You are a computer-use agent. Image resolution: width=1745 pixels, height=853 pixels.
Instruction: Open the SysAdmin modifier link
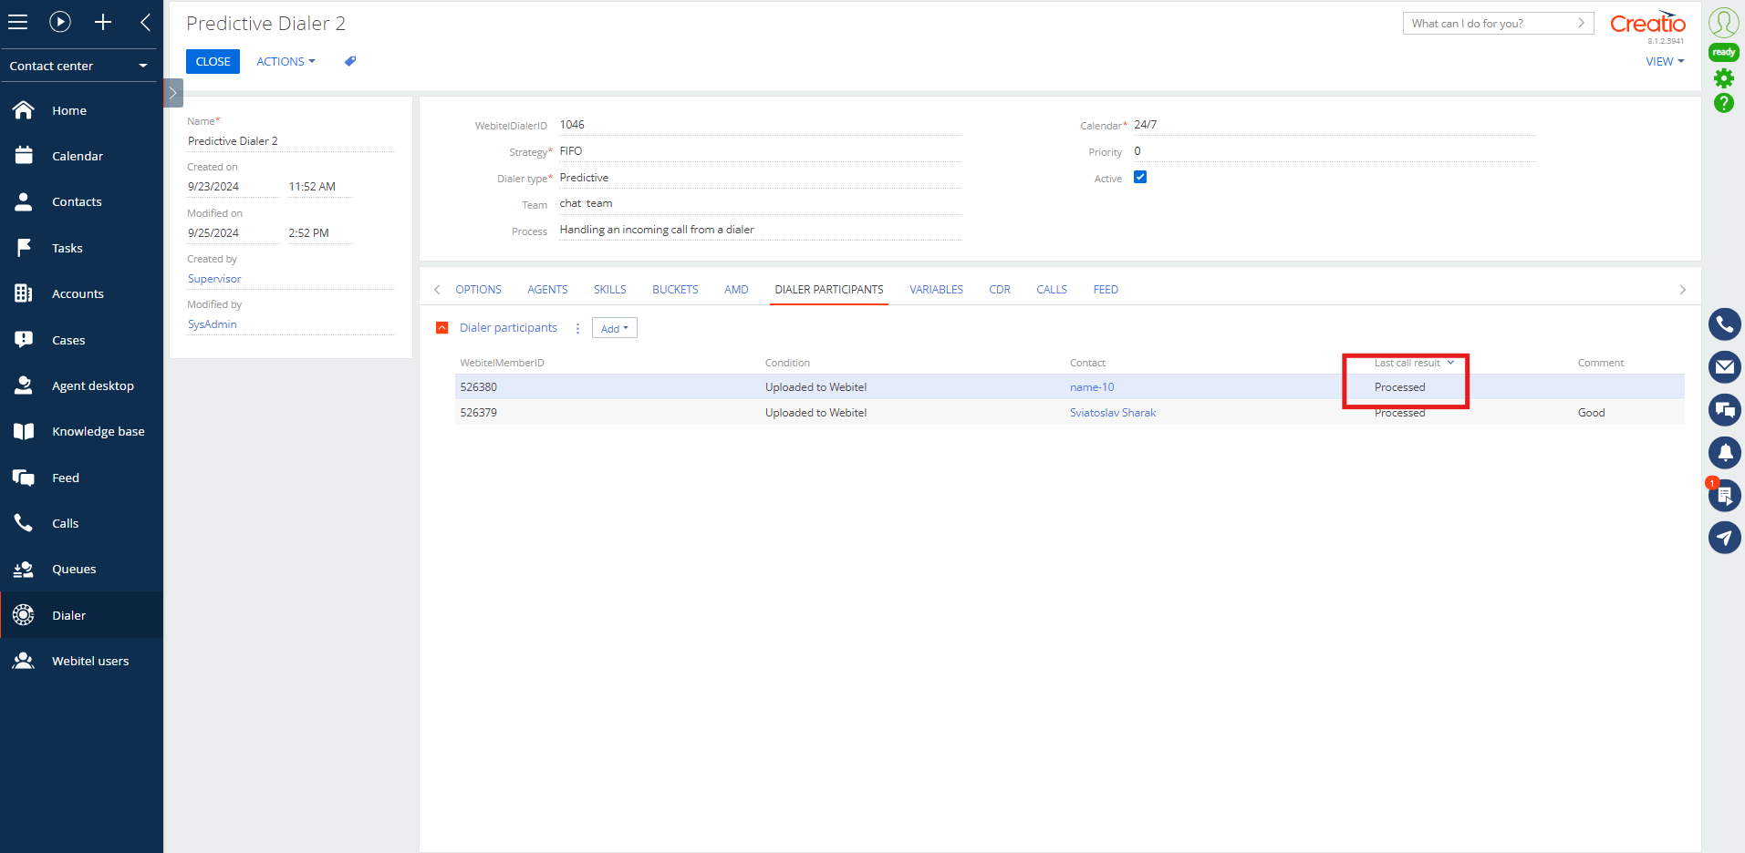pyautogui.click(x=213, y=324)
